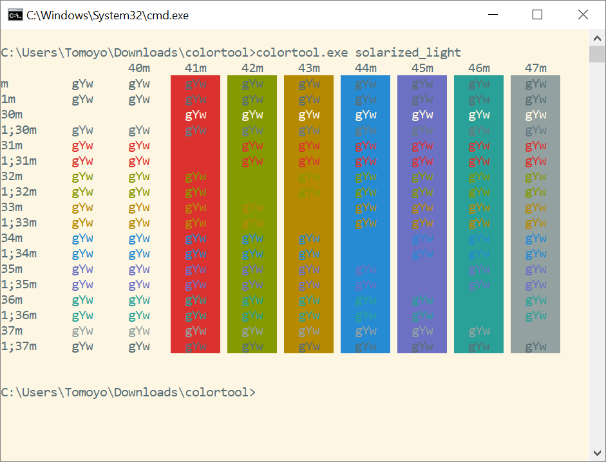Click the red 41m color column
This screenshot has width=606, height=462.
(196, 214)
